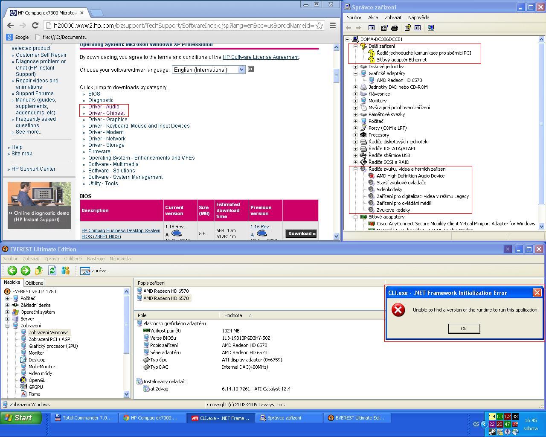Click the Windows Start button
This screenshot has height=437, width=546.
21,418
